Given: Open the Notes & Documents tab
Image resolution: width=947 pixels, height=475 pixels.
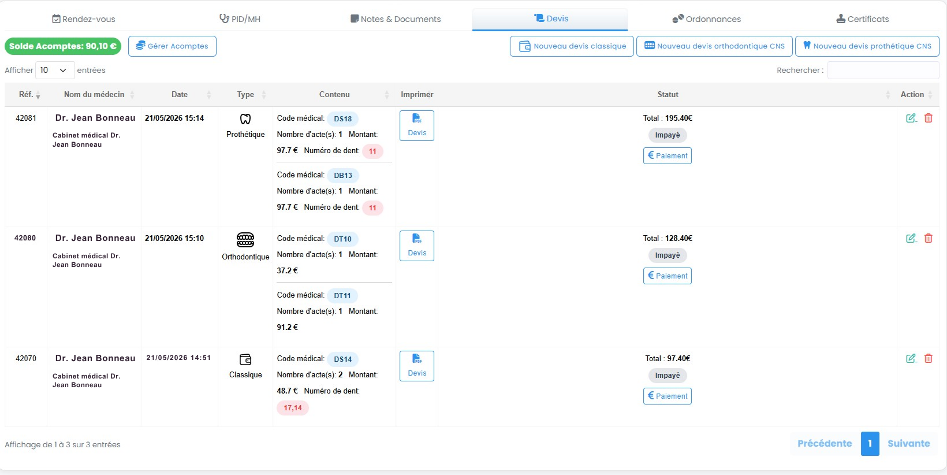Looking at the screenshot, I should (x=396, y=19).
